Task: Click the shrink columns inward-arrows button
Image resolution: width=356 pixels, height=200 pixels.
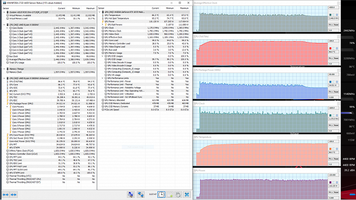Action: [x=14, y=195]
